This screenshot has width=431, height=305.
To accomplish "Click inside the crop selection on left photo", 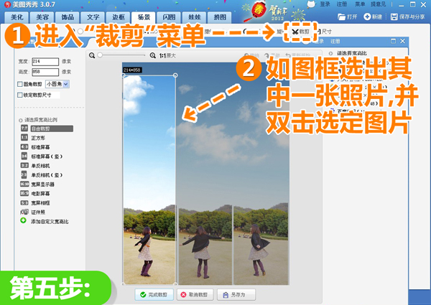I will [x=149, y=179].
